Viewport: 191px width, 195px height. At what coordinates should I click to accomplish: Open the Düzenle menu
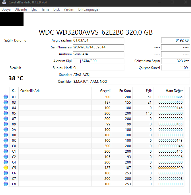coord(21,9)
